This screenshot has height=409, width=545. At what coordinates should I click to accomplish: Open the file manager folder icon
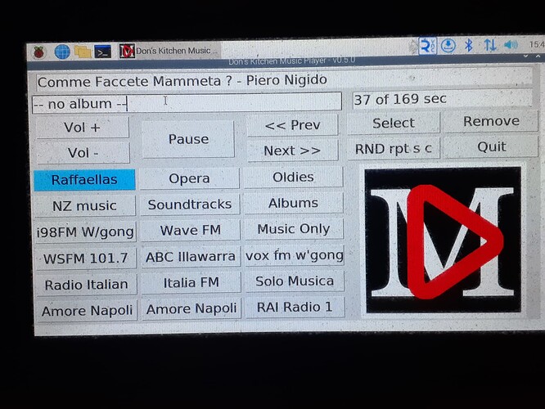[x=83, y=52]
